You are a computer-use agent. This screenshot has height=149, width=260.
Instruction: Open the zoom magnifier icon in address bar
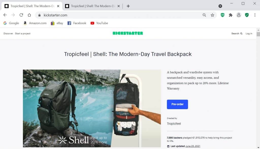[x=204, y=15]
